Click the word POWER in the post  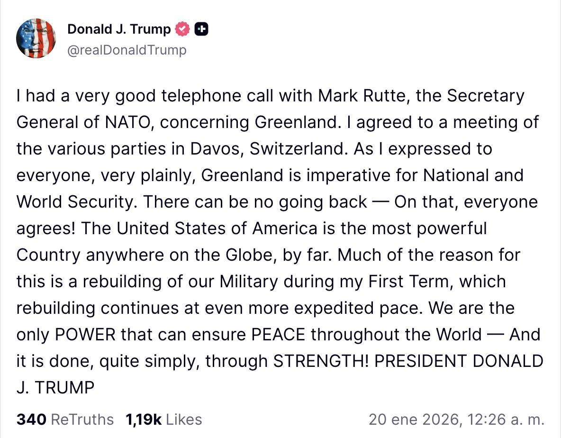(x=85, y=334)
